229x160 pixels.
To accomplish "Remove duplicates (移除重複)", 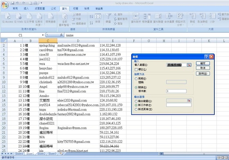I will [x=147, y=18].
